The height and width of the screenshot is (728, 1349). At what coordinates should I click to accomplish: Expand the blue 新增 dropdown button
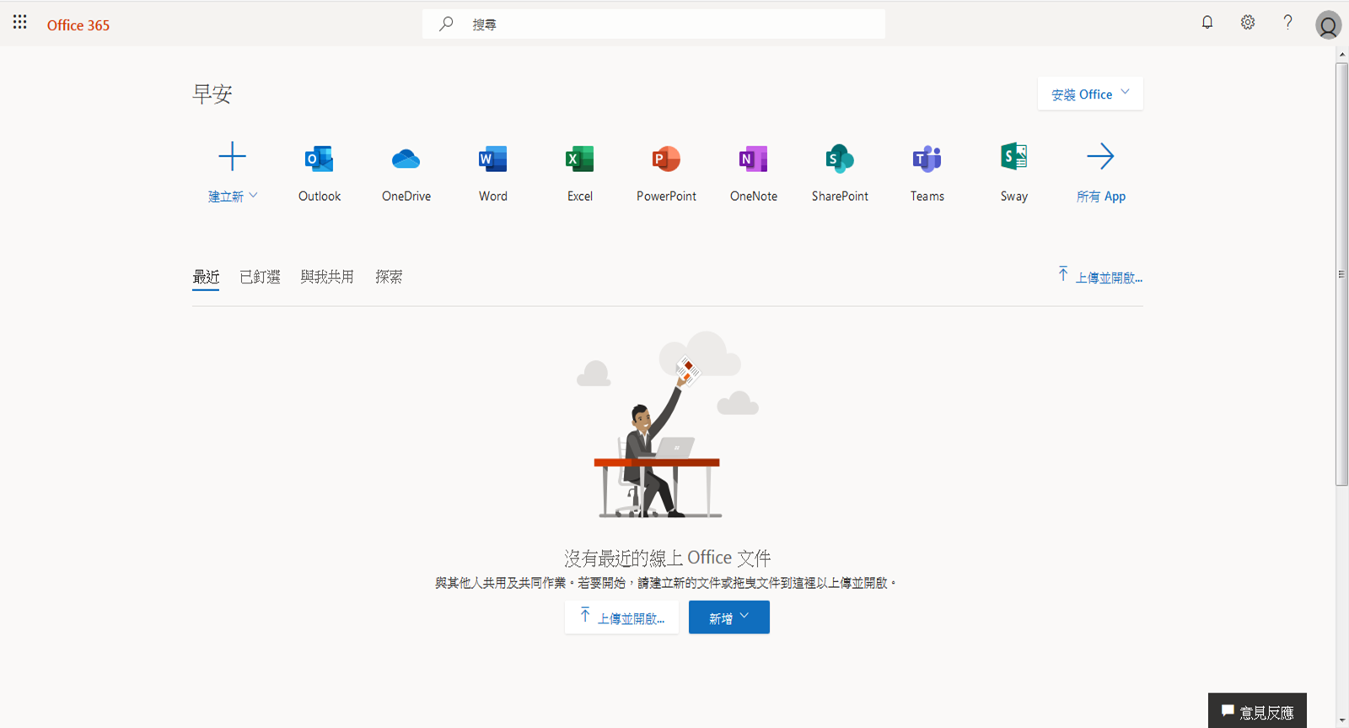(729, 617)
